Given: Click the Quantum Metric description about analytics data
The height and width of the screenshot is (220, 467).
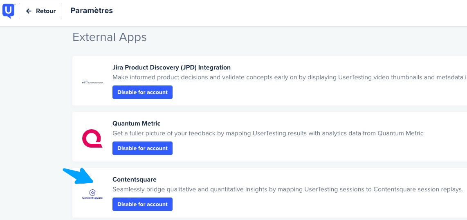Looking at the screenshot, I should point(268,133).
